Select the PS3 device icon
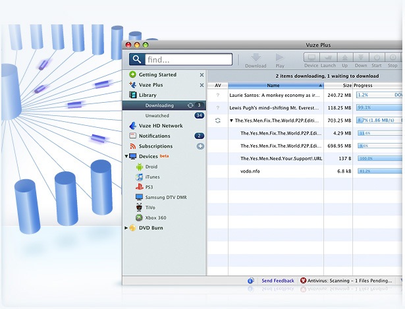This screenshot has width=405, height=309. point(140,187)
